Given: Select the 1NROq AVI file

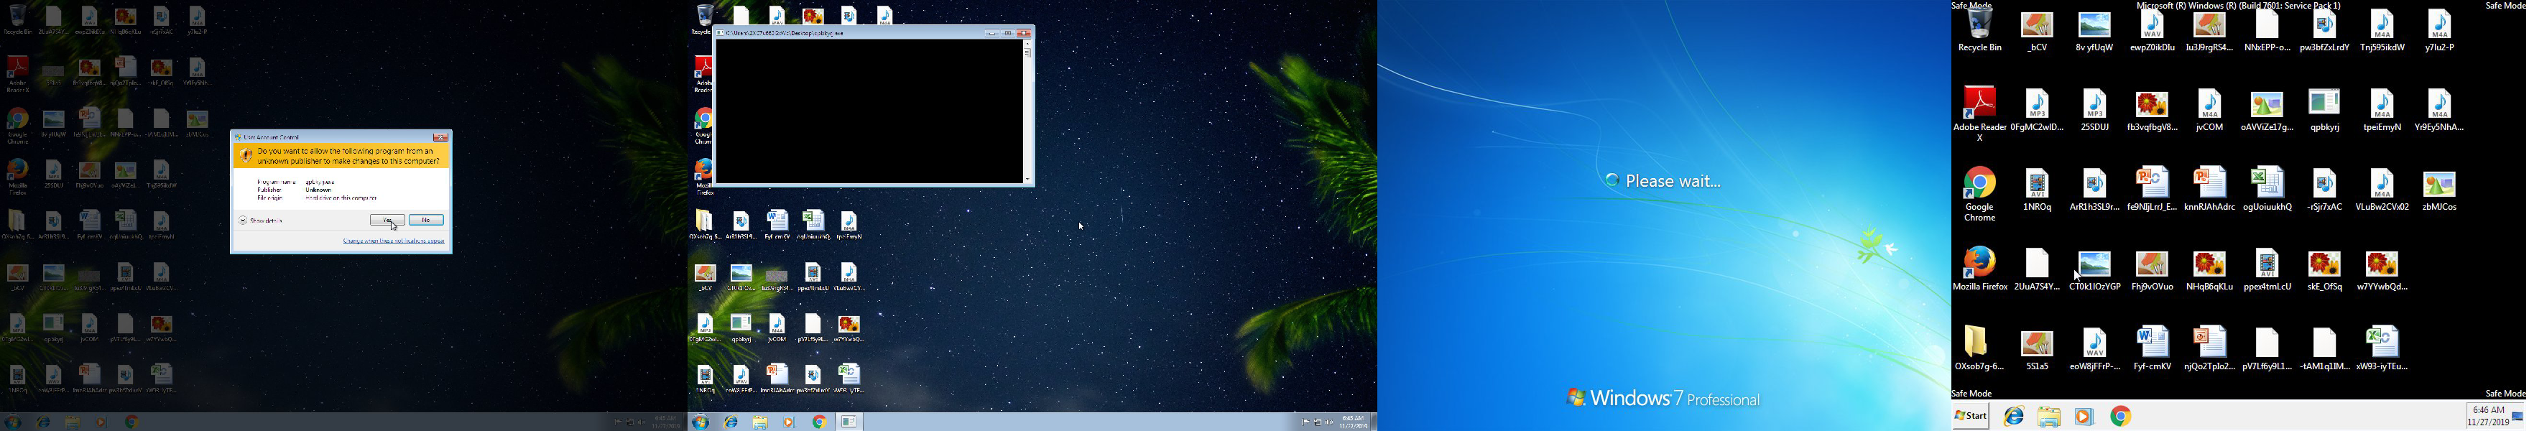Looking at the screenshot, I should (x=2037, y=190).
